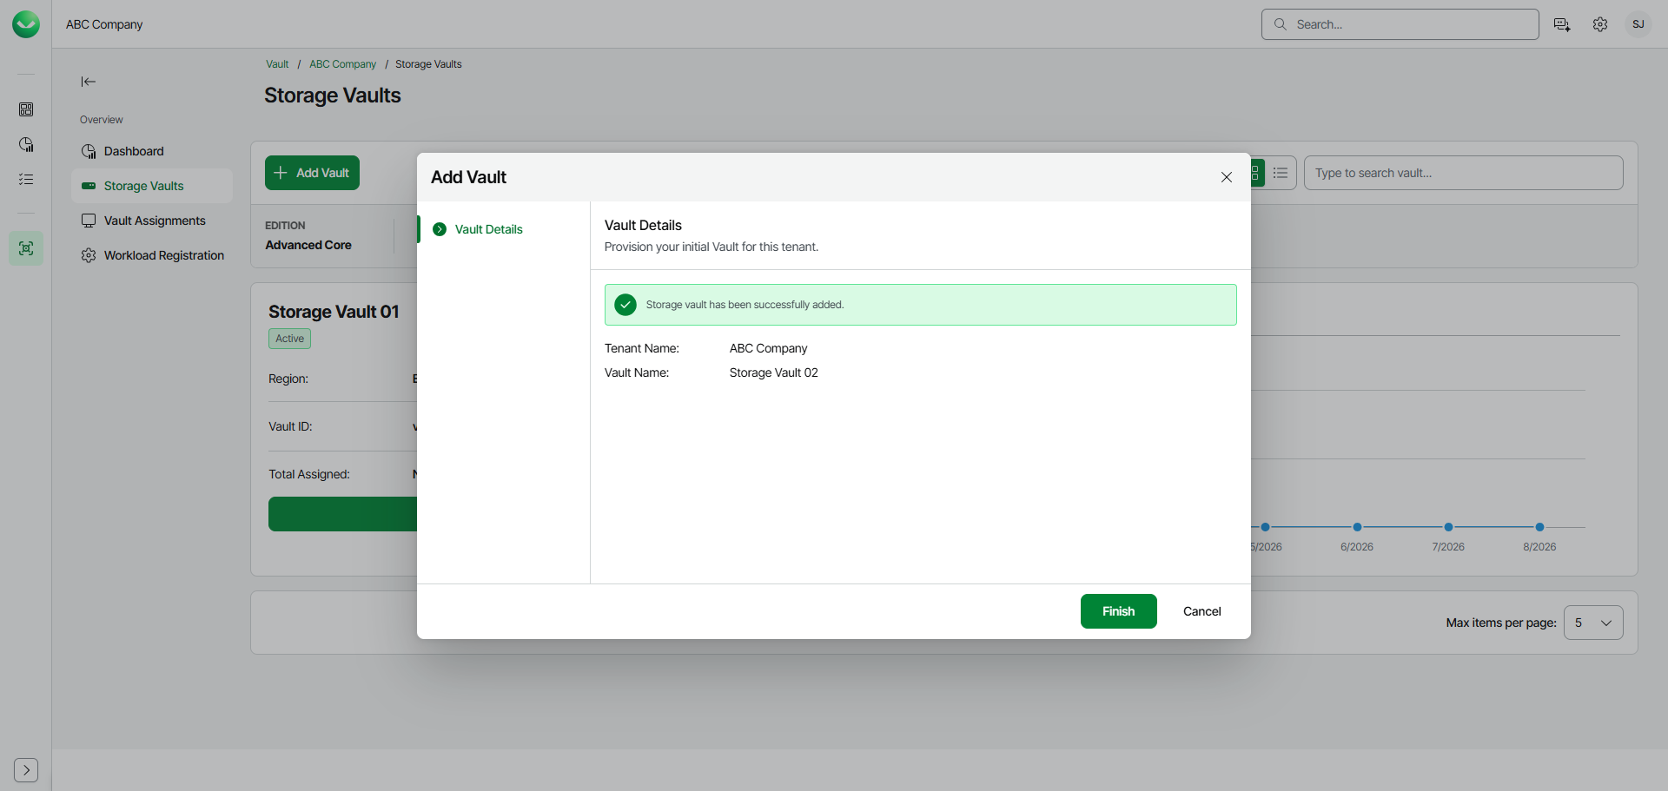Click the Vault breadcrumb link

click(277, 64)
